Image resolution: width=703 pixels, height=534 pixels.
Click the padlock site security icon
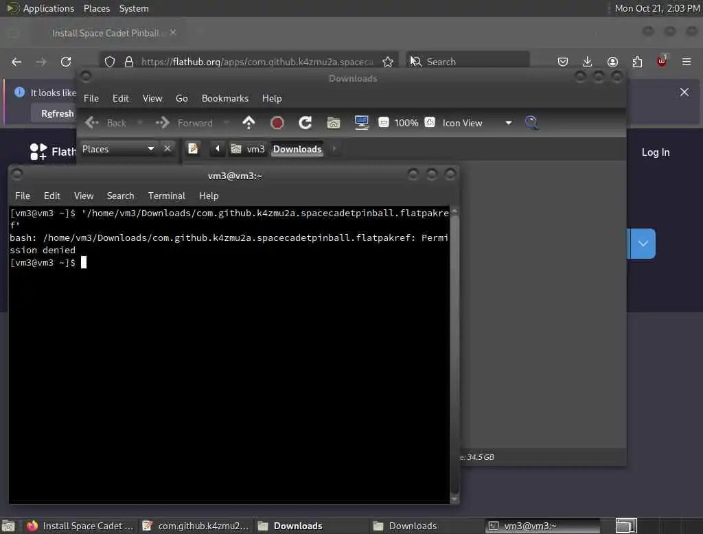tap(129, 62)
